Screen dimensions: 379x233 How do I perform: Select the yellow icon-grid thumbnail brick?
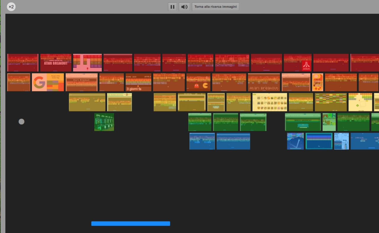point(269,102)
